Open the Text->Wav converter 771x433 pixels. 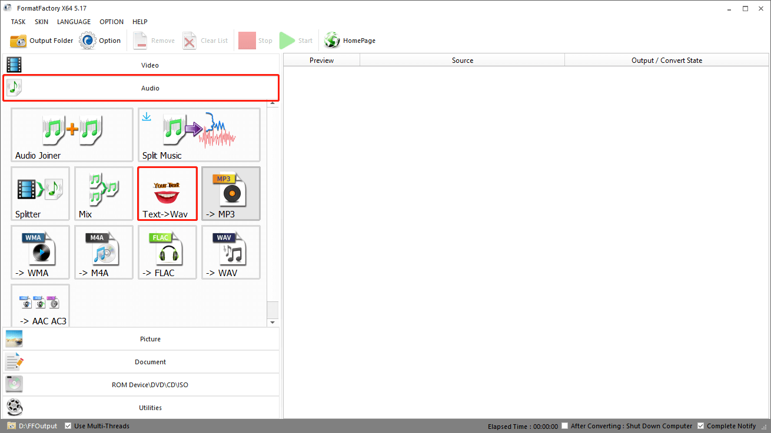point(167,194)
